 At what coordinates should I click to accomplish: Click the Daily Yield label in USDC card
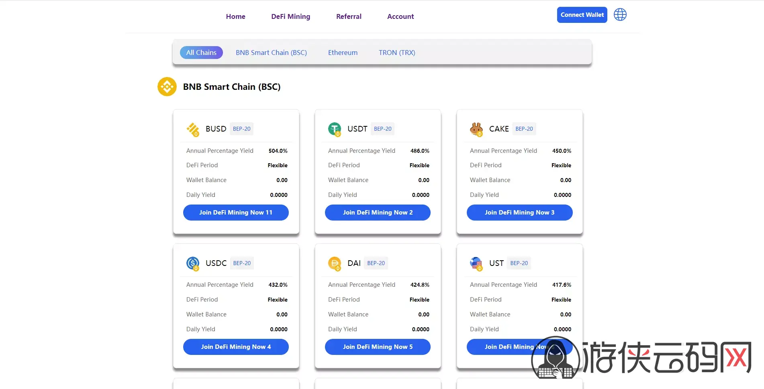point(201,329)
